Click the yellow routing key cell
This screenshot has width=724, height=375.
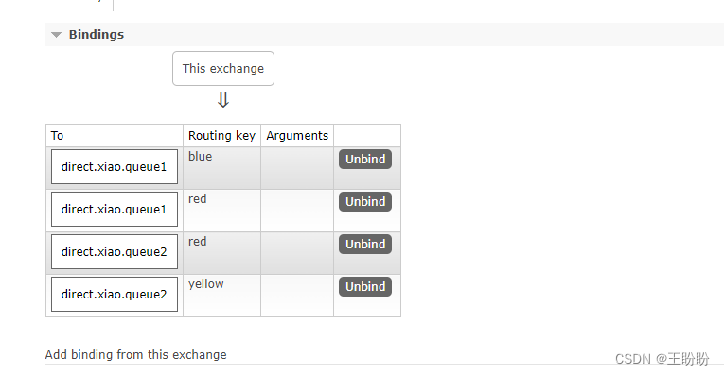pos(221,296)
